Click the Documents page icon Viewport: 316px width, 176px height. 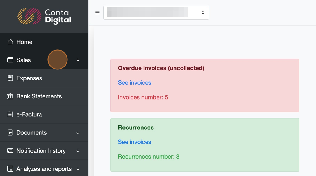pyautogui.click(x=10, y=132)
